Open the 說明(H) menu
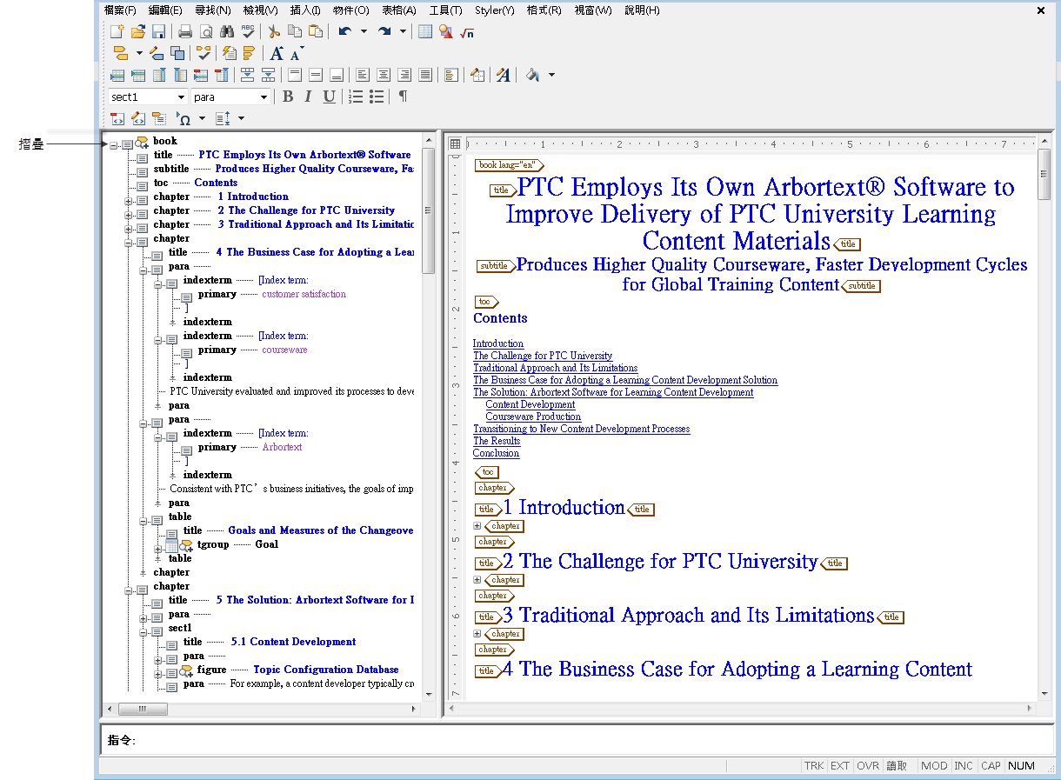 tap(642, 10)
